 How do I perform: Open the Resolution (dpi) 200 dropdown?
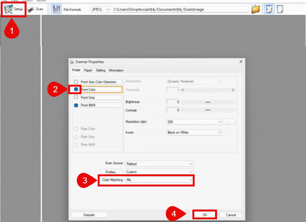coord(194,122)
